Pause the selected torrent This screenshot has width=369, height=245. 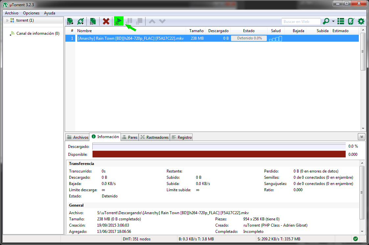point(129,21)
